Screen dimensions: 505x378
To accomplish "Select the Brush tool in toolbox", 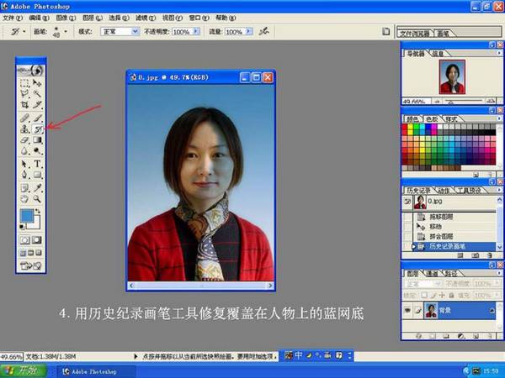I will point(37,118).
